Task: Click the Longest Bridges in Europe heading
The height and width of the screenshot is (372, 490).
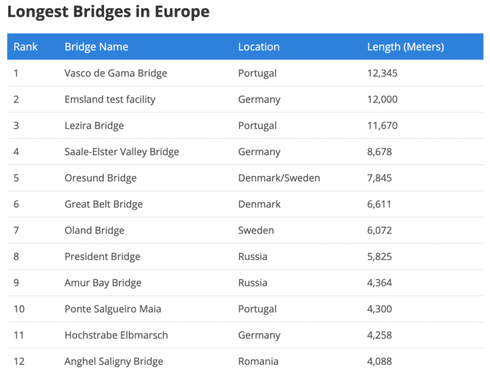Action: pos(108,11)
